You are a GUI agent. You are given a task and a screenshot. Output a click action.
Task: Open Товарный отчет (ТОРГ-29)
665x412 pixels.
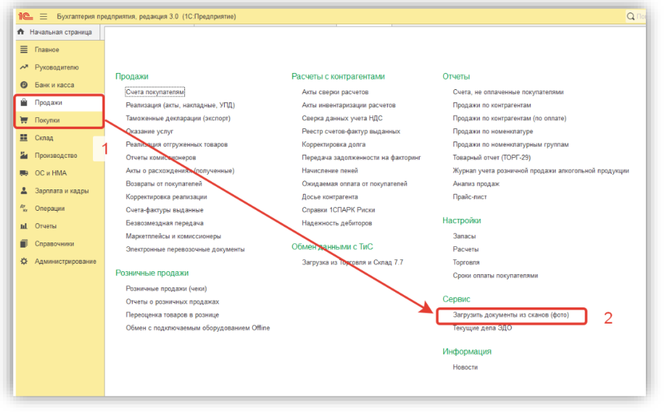coord(492,158)
